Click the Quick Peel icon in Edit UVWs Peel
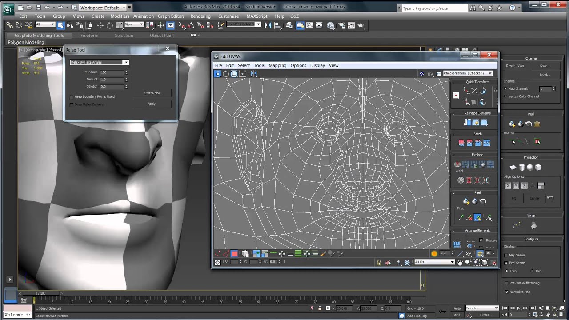569x320 pixels. (x=466, y=201)
